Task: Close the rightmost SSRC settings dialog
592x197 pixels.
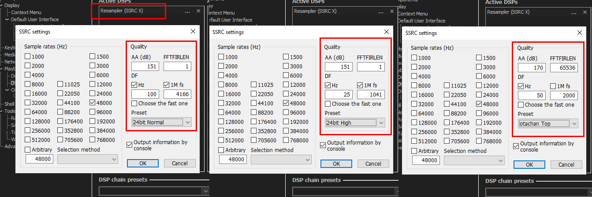Action: [x=579, y=33]
